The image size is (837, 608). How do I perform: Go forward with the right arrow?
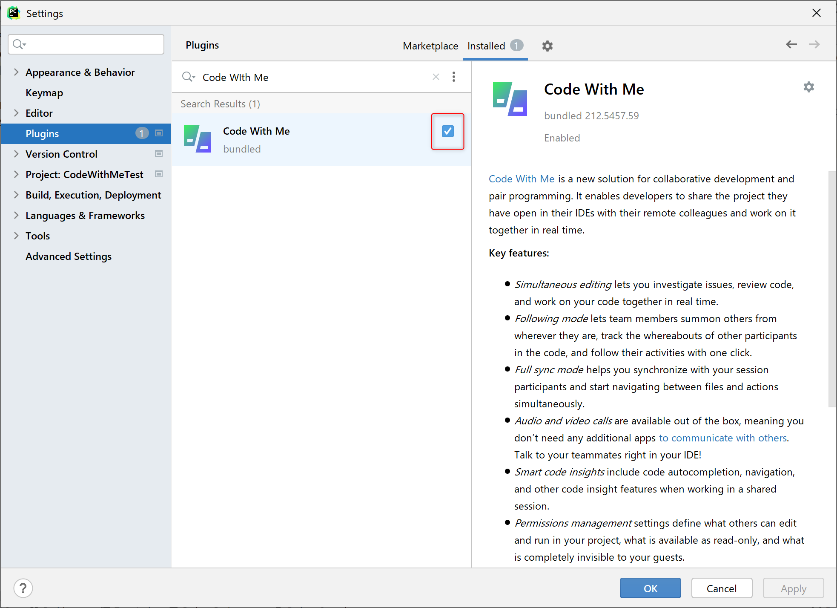pos(814,44)
